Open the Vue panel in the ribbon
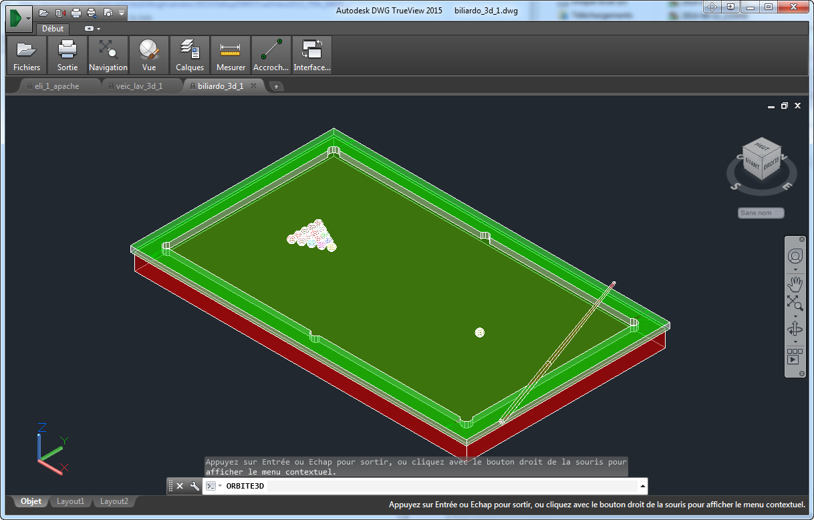This screenshot has height=520, width=814. [148, 55]
